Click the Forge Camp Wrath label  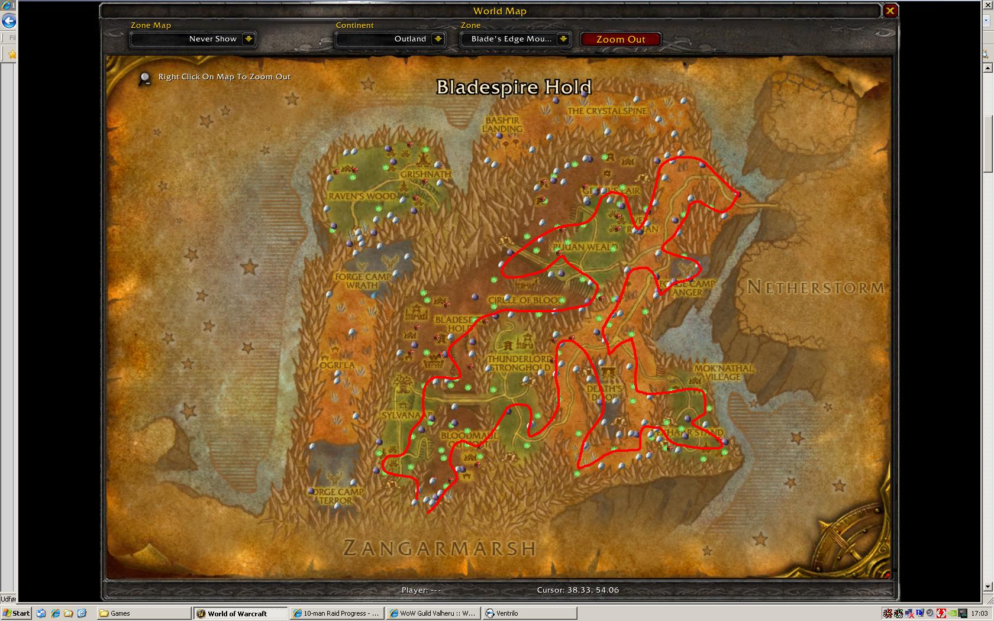(363, 281)
